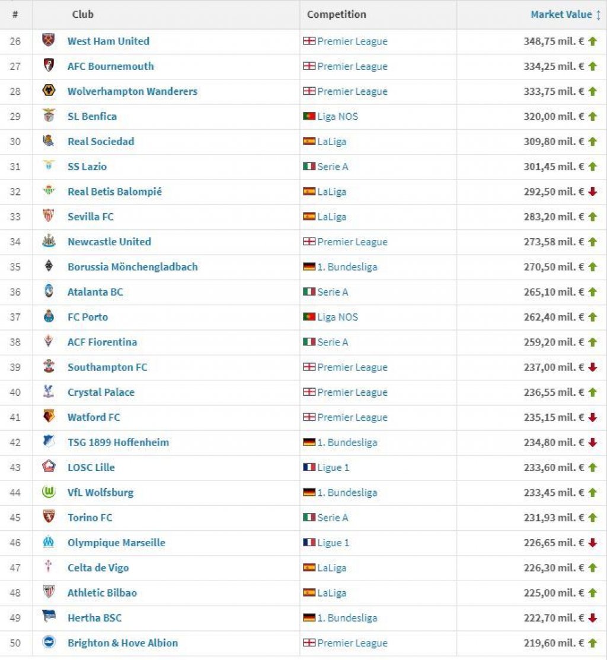Open Serie A link in Atalanta BC row
Screen dimensions: 607x660
click(x=333, y=292)
